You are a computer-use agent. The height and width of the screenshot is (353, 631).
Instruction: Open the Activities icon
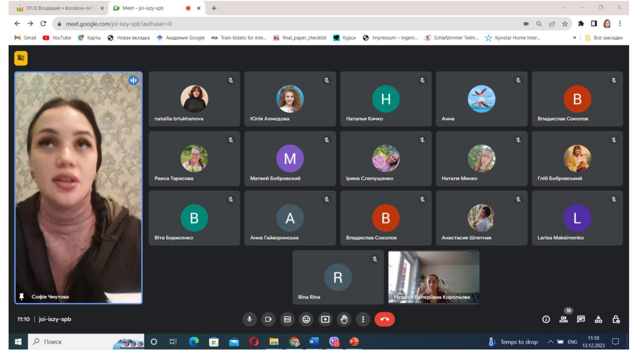pos(599,319)
